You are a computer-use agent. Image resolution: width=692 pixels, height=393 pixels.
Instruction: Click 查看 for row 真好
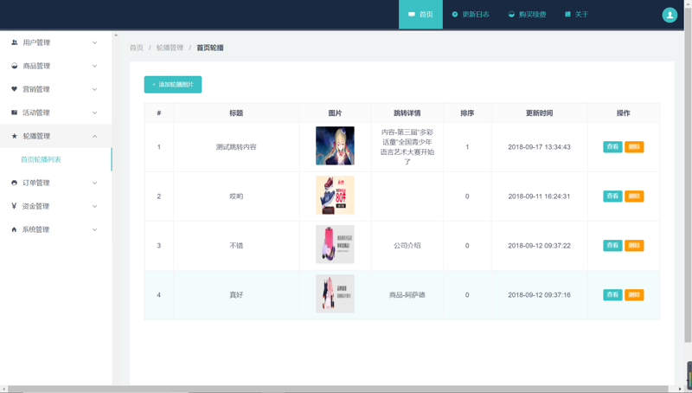pyautogui.click(x=612, y=295)
